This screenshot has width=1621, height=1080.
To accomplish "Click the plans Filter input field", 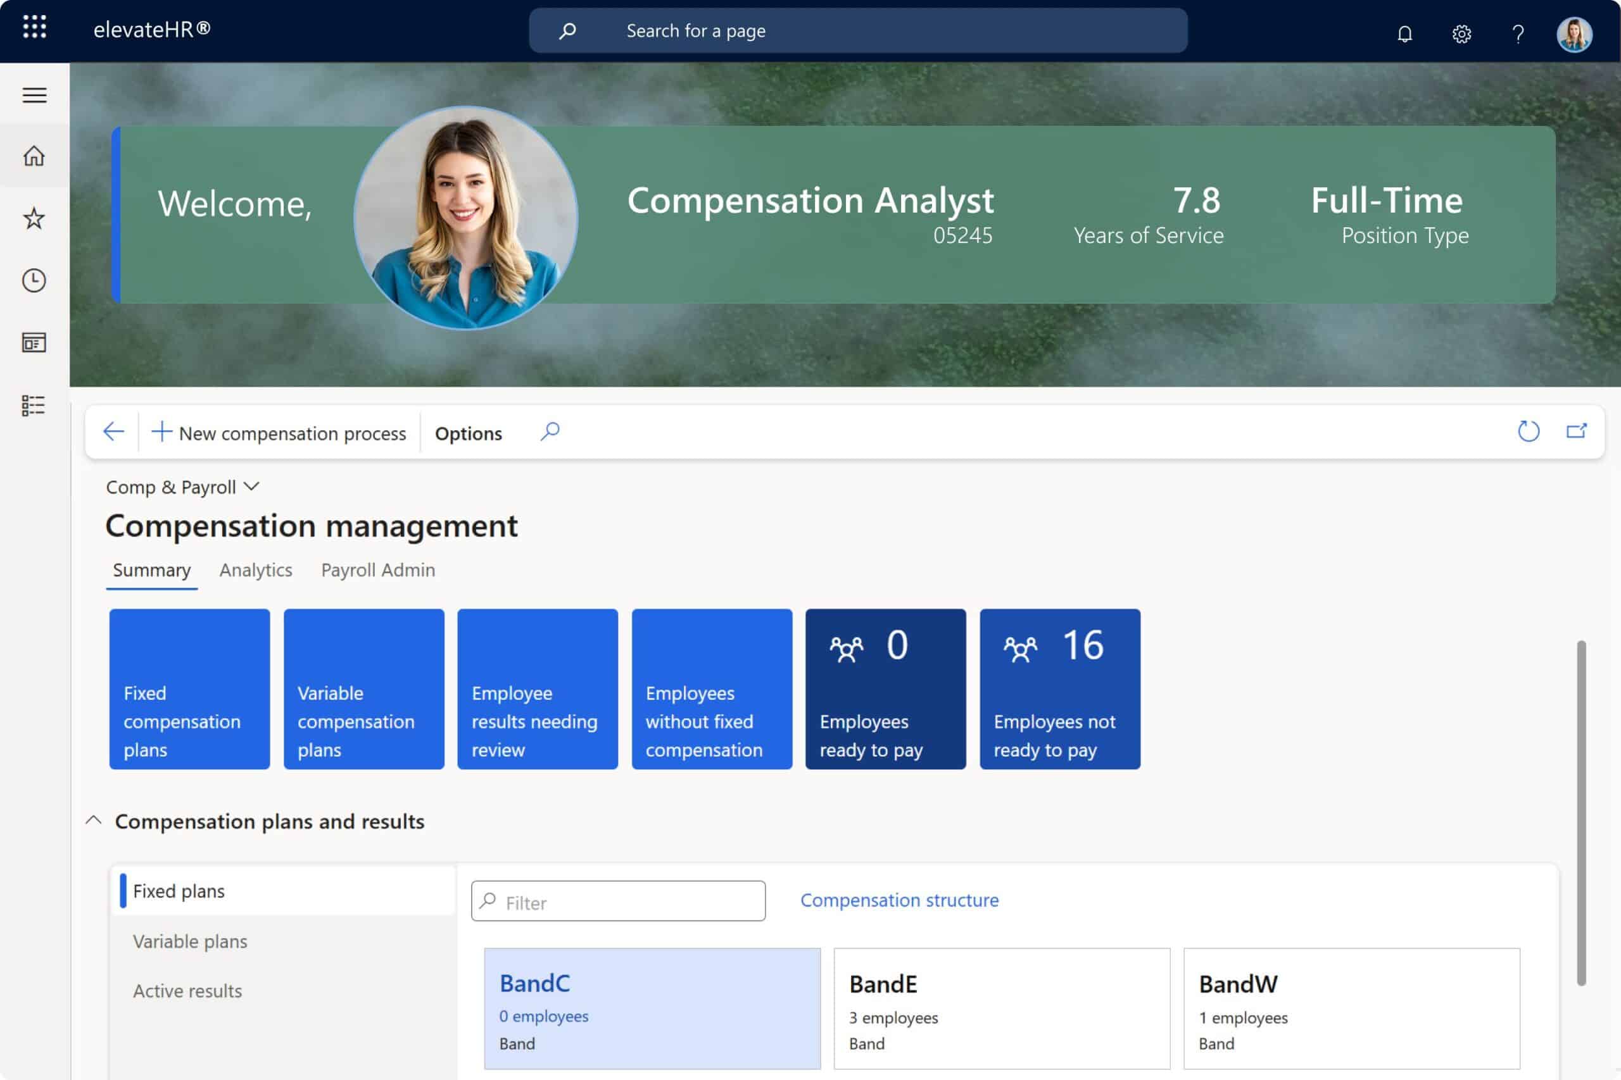I will click(627, 902).
